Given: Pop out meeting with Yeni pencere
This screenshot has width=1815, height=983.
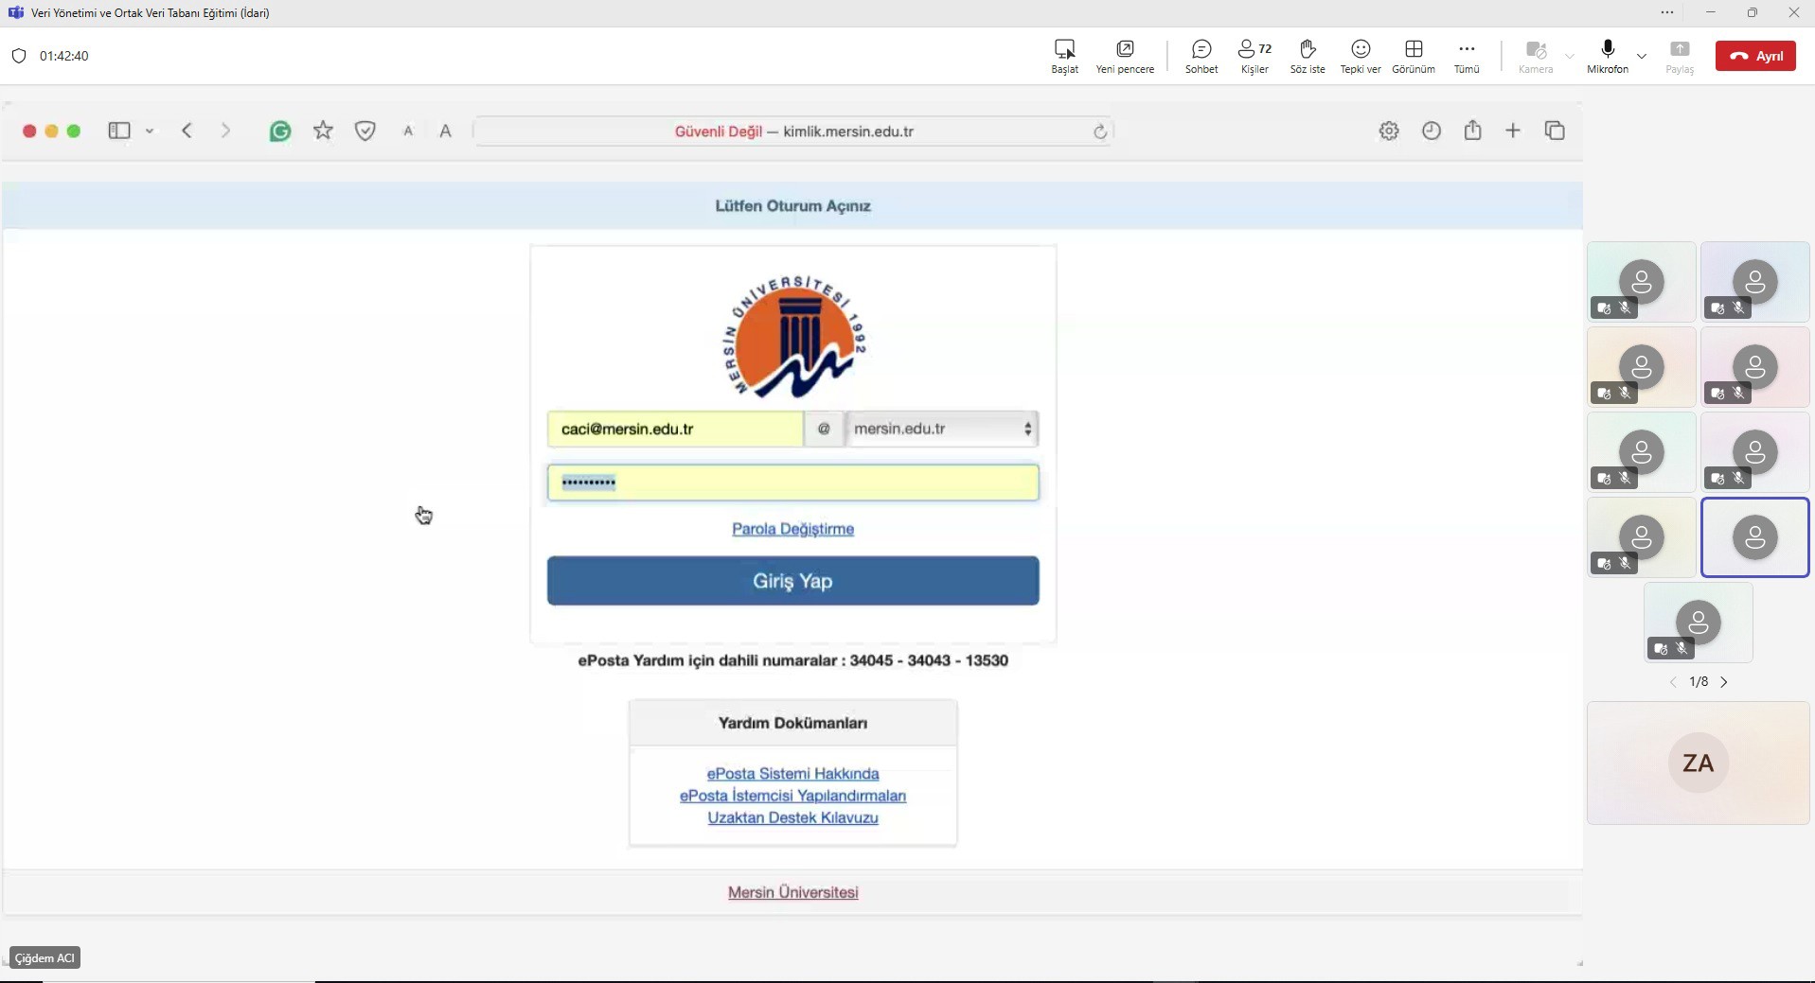Looking at the screenshot, I should pos(1125,56).
